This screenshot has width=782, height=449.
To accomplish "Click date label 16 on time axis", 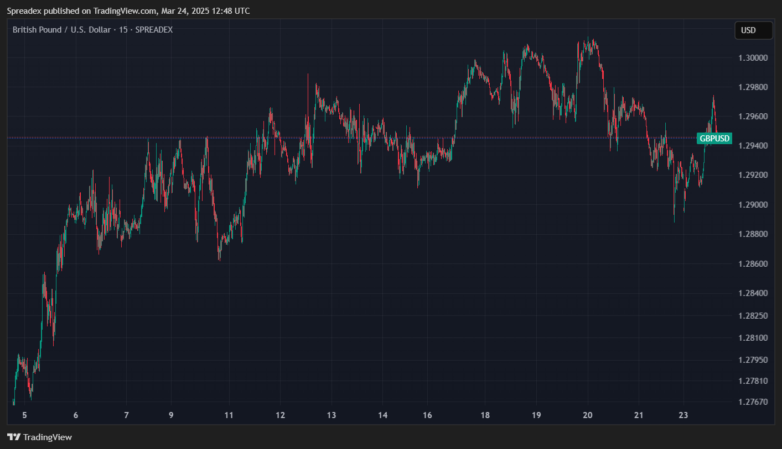I will point(427,415).
